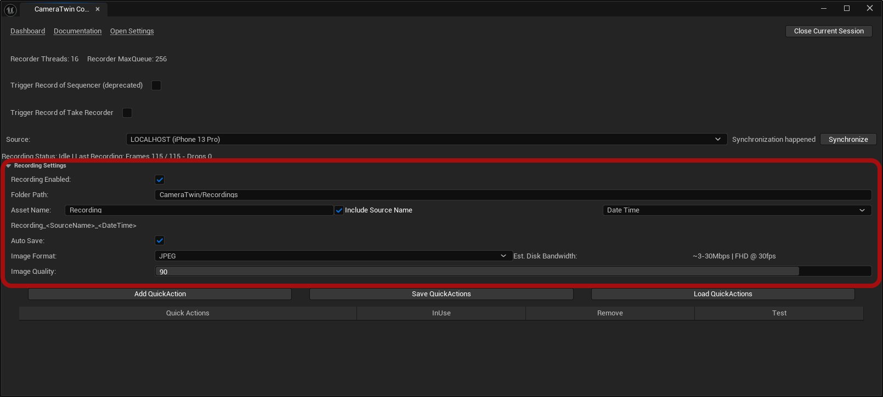Switch to the CameraTwin tab
The height and width of the screenshot is (397, 883).
[x=61, y=9]
